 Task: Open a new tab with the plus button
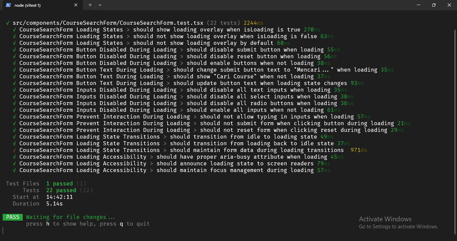click(90, 5)
